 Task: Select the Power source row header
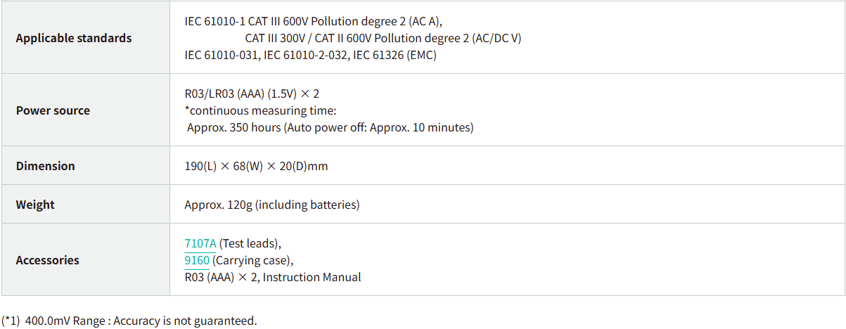[x=53, y=110]
